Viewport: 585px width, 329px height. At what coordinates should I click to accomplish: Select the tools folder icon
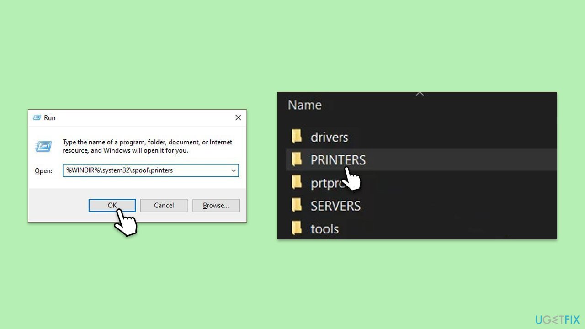point(297,228)
